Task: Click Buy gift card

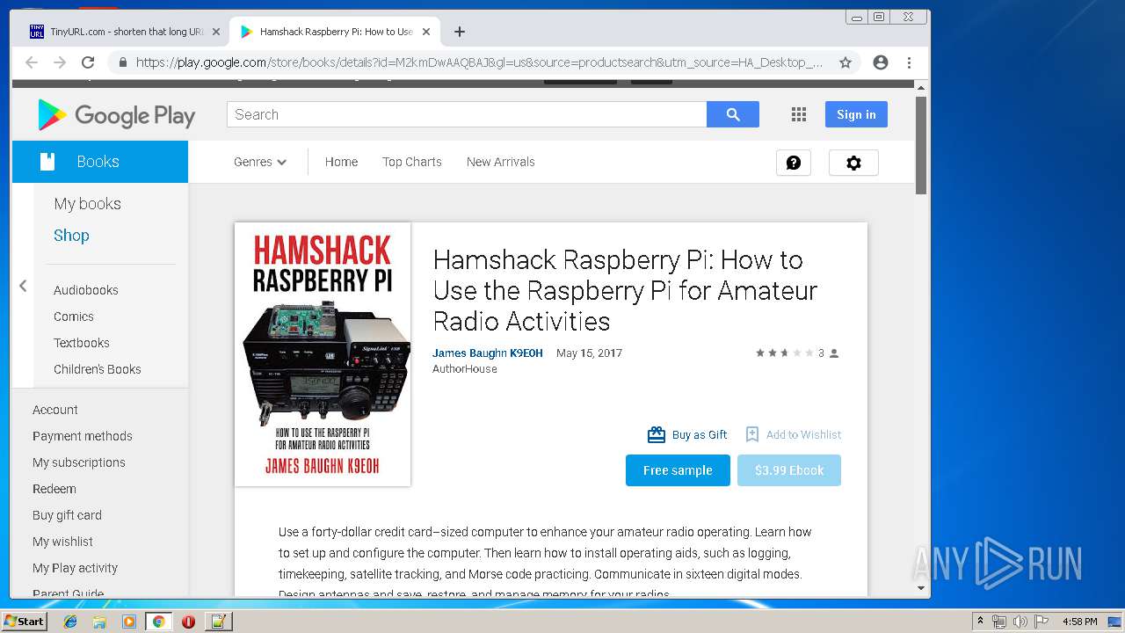Action: click(67, 515)
